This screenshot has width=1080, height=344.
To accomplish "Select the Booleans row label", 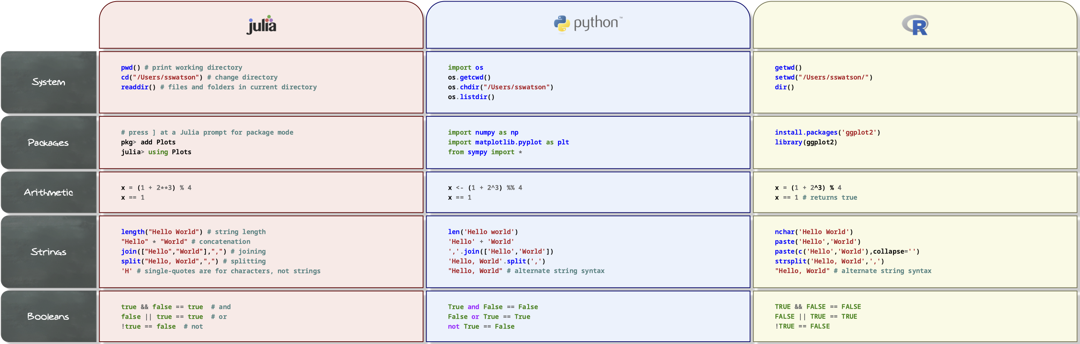I will tap(48, 316).
